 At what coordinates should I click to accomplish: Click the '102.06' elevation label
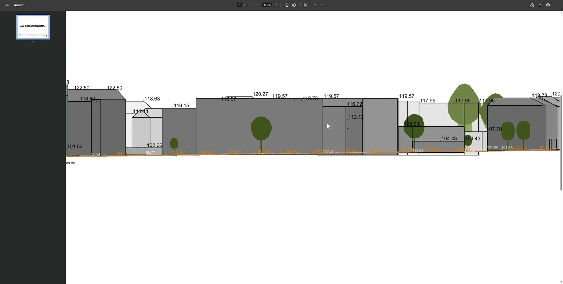154,145
